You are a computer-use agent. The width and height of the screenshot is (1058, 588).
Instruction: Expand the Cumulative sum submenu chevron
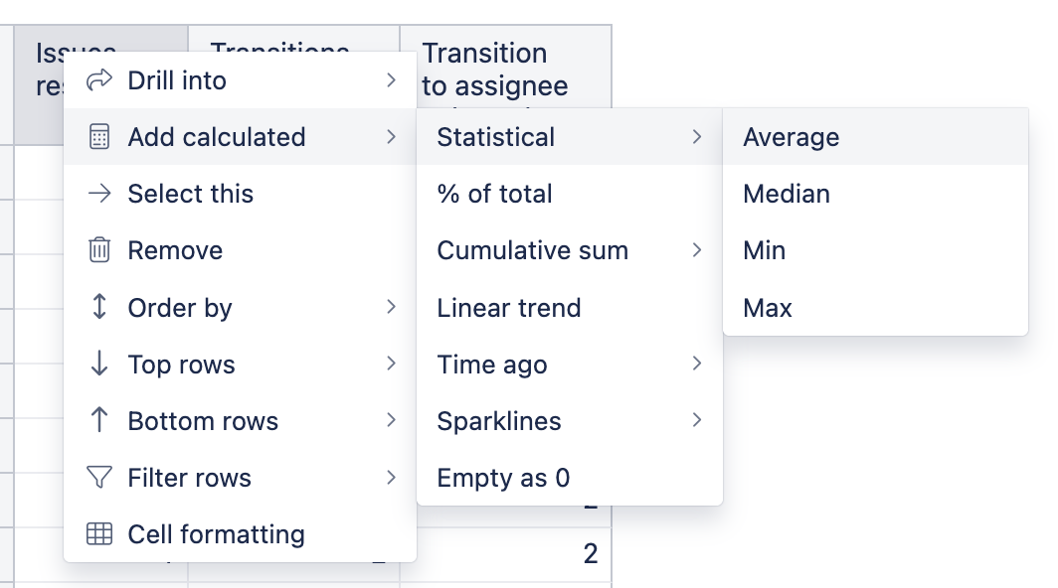pos(697,250)
